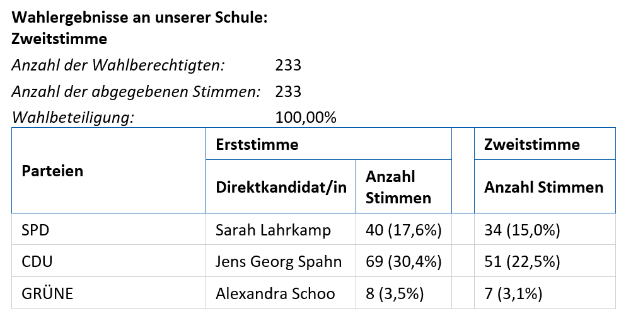Click the Sarah Lahrkamp candidate cell

point(281,229)
